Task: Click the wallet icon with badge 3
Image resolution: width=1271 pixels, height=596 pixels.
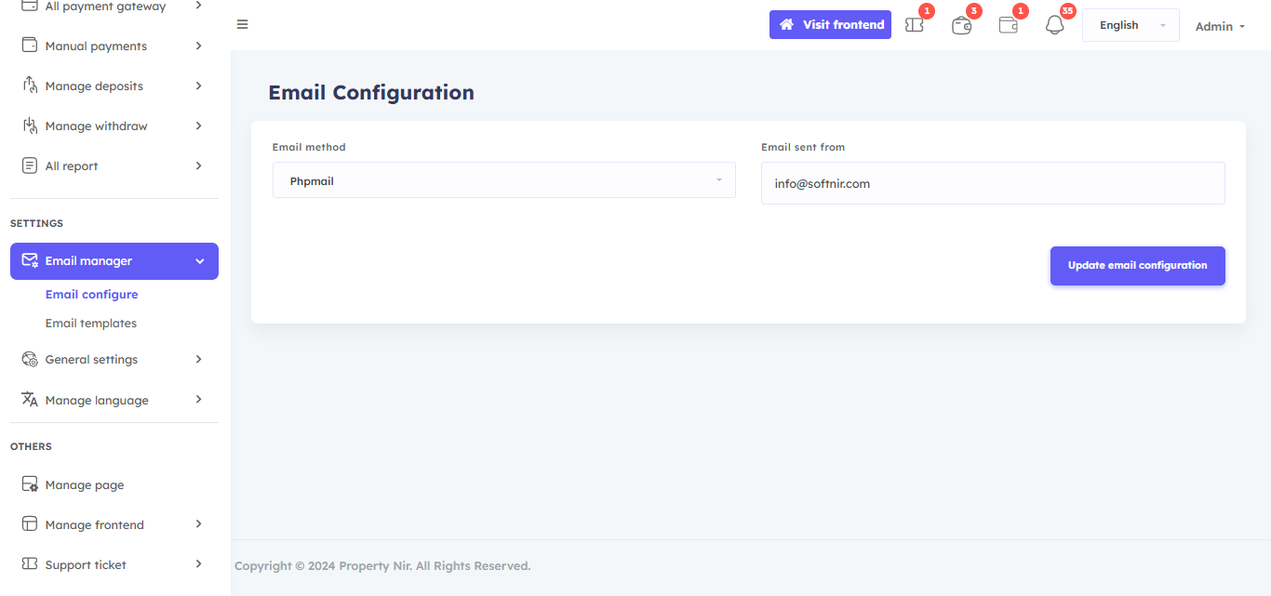Action: click(961, 26)
